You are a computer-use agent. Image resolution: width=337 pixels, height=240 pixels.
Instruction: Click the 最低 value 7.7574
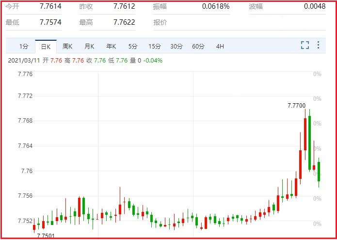50,22
